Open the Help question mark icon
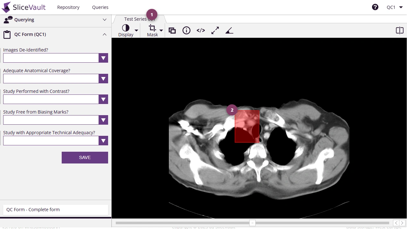Viewport: 407px width, 229px height. pyautogui.click(x=375, y=7)
